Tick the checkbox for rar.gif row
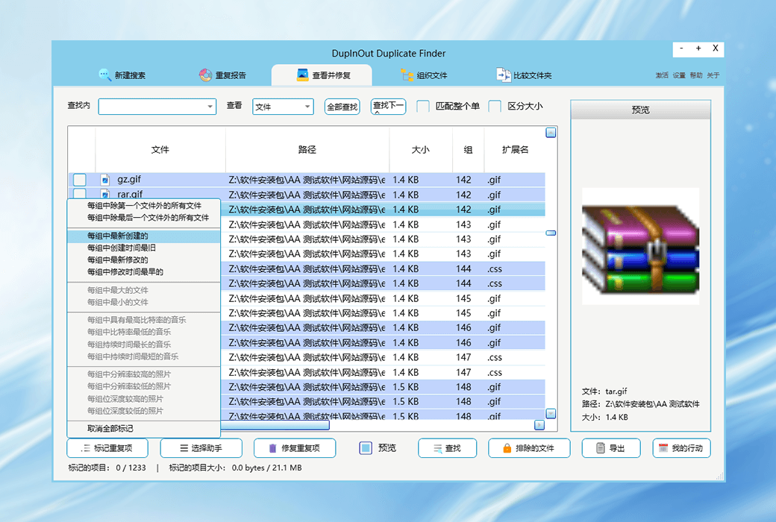This screenshot has height=522, width=776. pos(80,193)
